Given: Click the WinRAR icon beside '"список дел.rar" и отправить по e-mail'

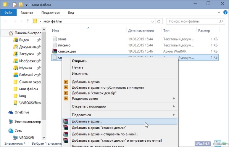Looking at the screenshot, I should tap(66, 141).
